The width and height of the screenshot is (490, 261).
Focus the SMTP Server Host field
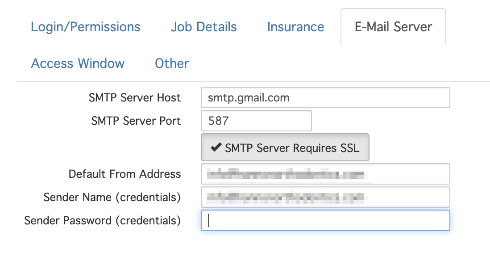[x=325, y=97]
